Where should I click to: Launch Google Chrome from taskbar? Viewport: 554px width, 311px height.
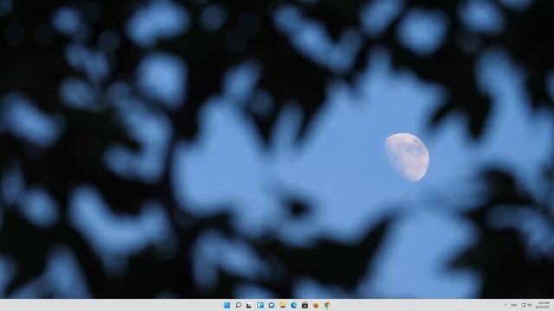tap(327, 305)
